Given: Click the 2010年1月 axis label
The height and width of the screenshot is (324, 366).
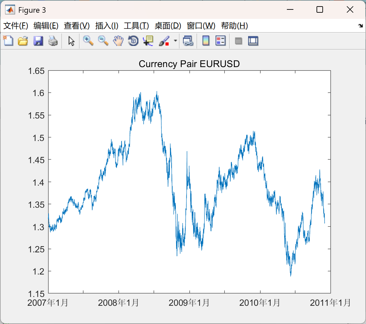Looking at the screenshot, I should point(260,303).
